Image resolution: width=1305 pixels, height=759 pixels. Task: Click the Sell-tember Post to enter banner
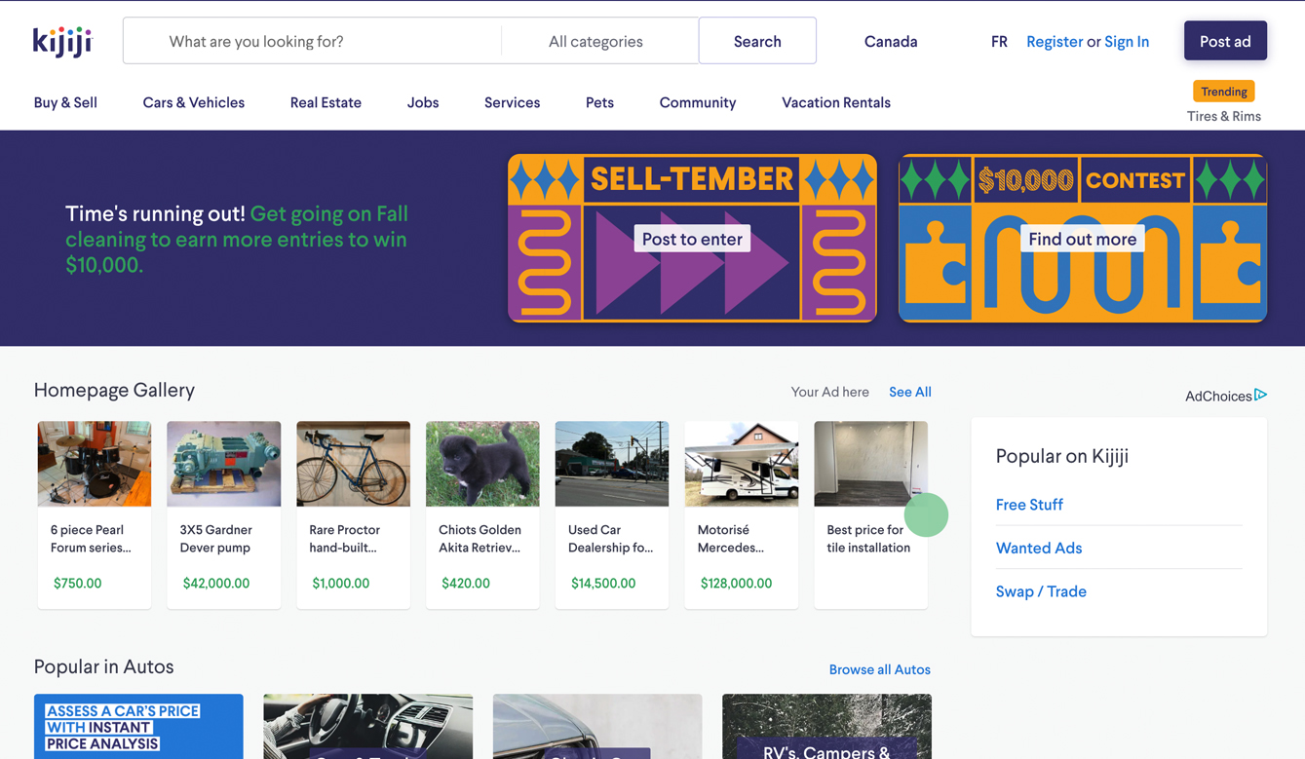point(692,239)
